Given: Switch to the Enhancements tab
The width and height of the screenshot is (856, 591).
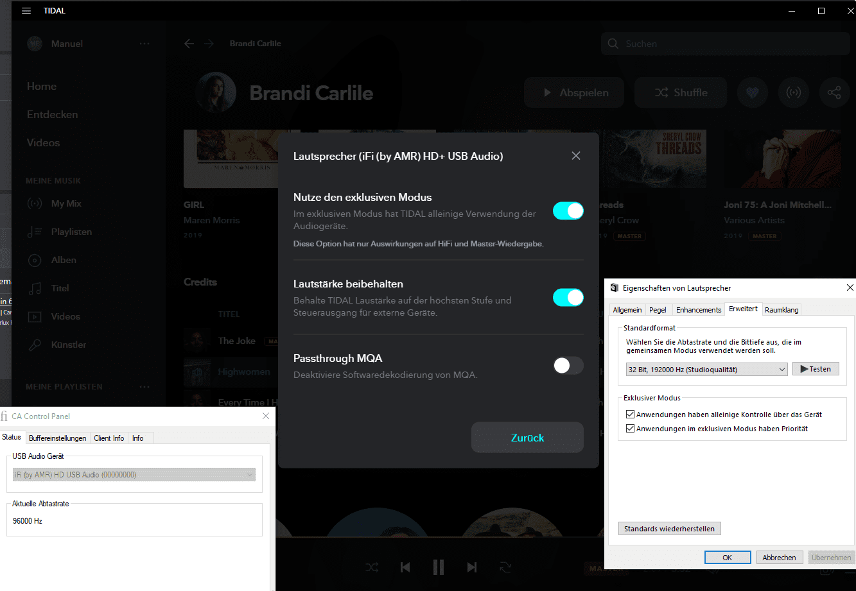Looking at the screenshot, I should pos(699,309).
